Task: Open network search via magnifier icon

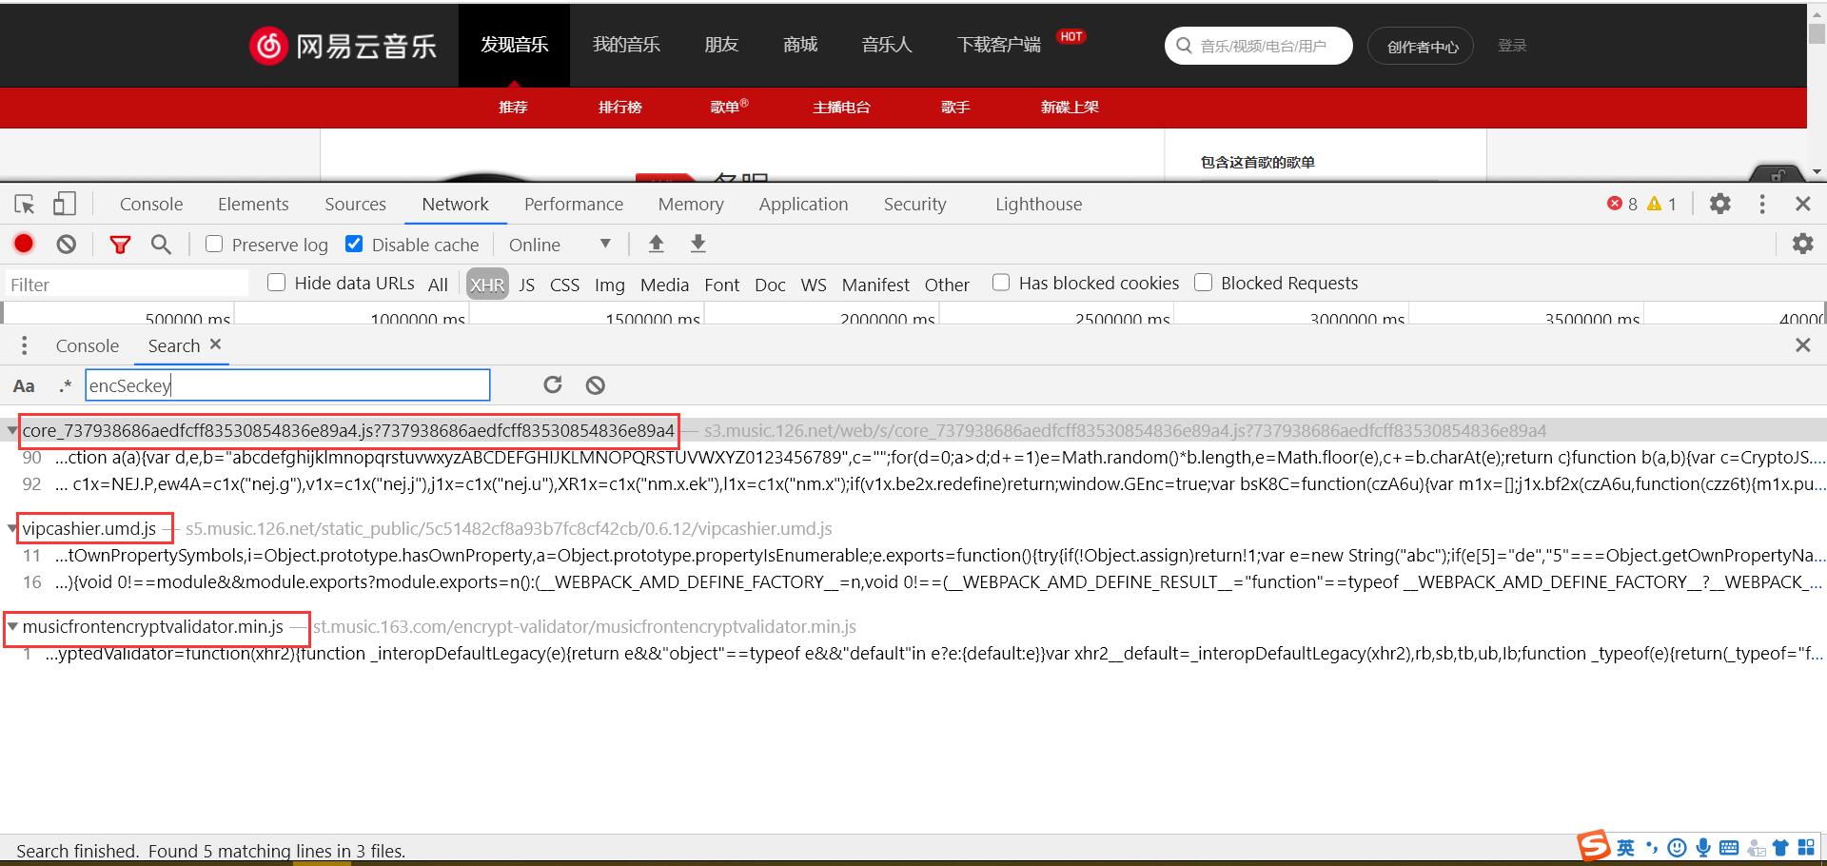Action: 162,245
